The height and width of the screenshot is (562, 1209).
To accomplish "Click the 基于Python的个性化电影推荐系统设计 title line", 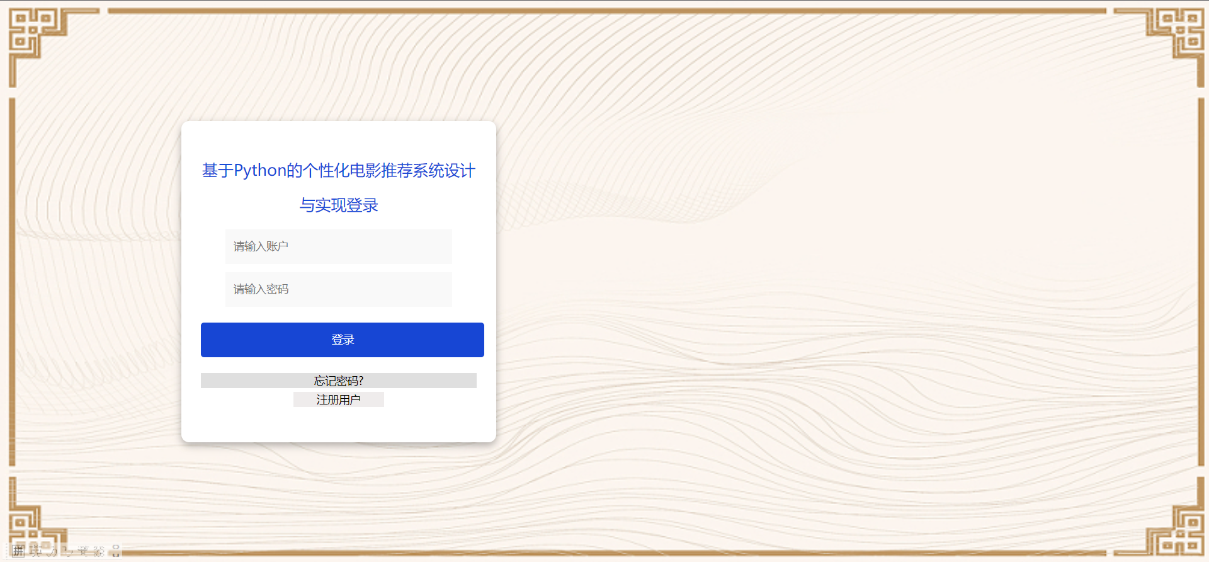I will click(x=339, y=171).
